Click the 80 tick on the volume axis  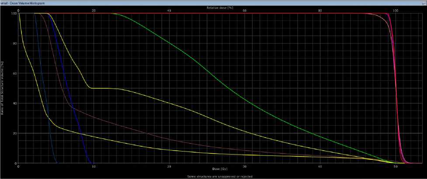tap(15, 43)
